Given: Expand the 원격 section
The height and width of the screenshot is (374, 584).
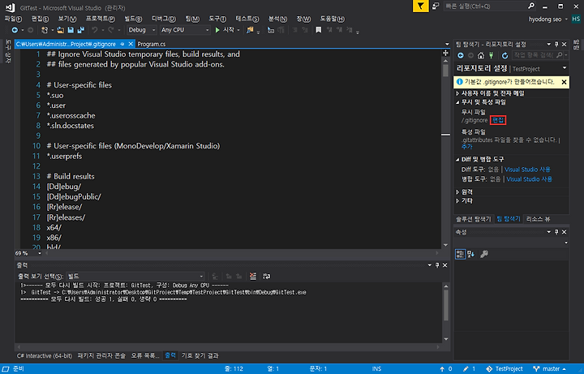Looking at the screenshot, I should (x=457, y=191).
